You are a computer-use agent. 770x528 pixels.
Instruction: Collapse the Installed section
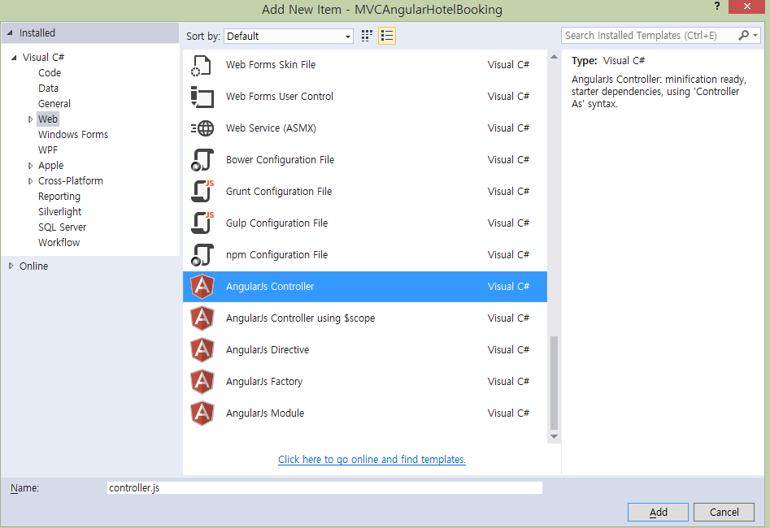[10, 32]
